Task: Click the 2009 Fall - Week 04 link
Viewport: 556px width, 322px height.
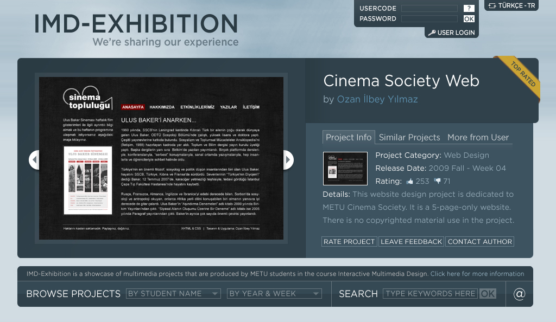Action: (x=467, y=169)
